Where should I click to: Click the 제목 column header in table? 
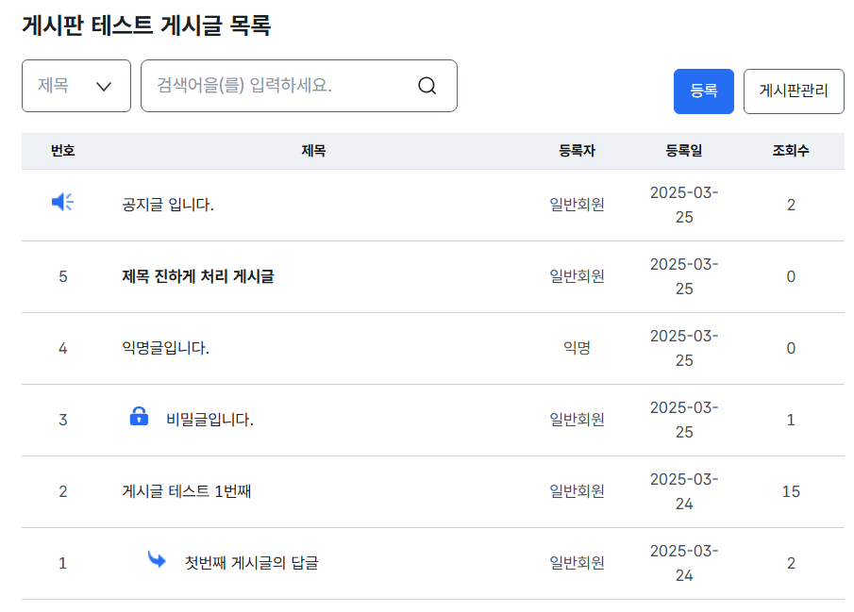click(313, 151)
